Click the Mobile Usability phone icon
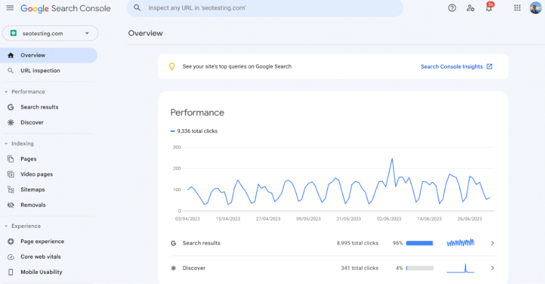545x284 pixels. (11, 272)
